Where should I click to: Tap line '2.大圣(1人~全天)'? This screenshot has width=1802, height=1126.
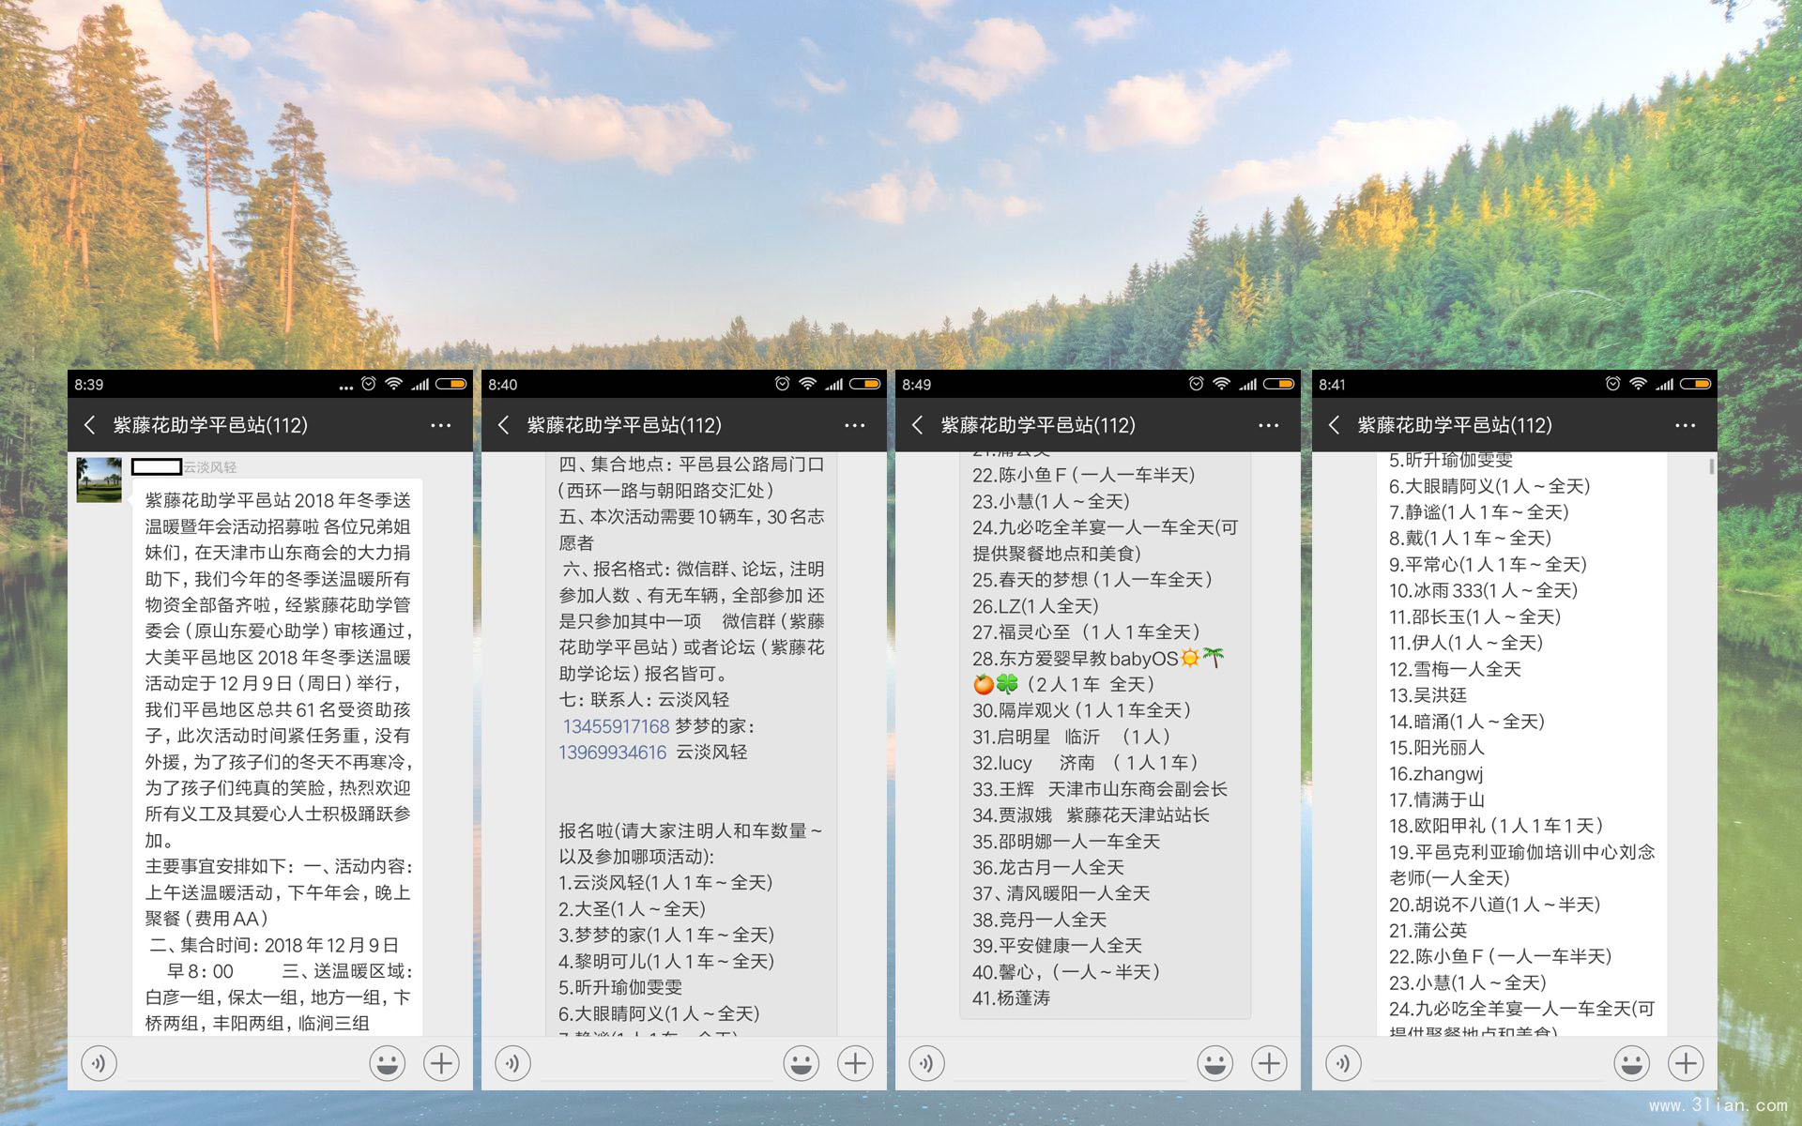pos(632,909)
